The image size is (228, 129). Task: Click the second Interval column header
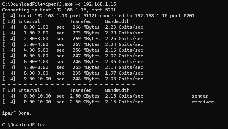(29, 90)
